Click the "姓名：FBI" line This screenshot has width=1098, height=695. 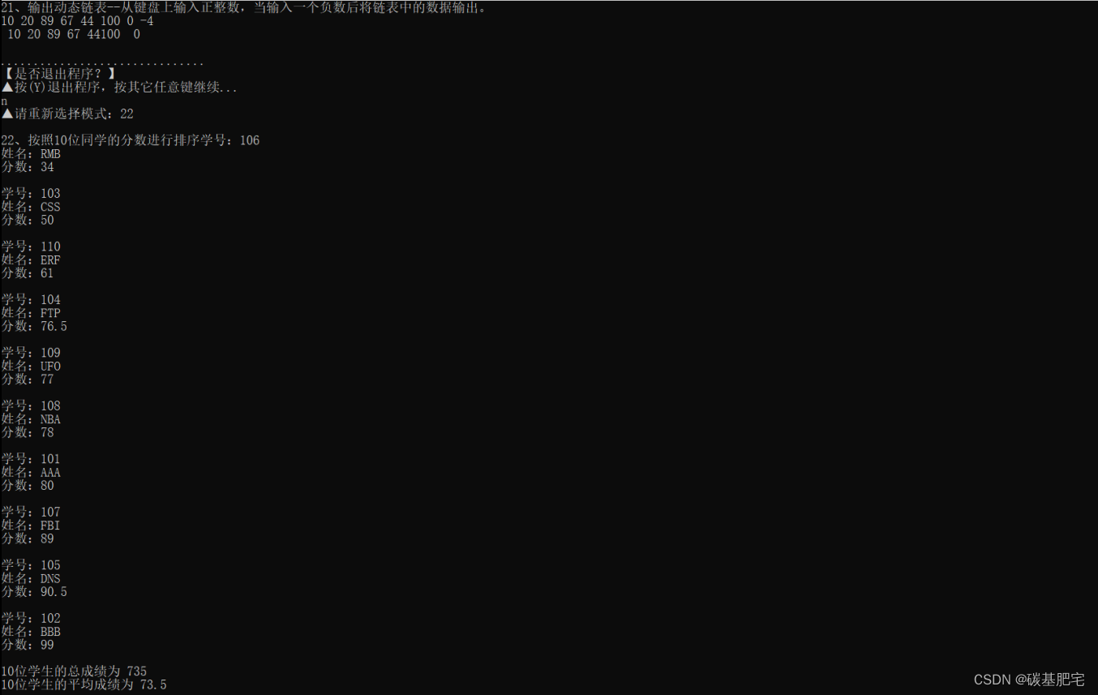point(31,526)
